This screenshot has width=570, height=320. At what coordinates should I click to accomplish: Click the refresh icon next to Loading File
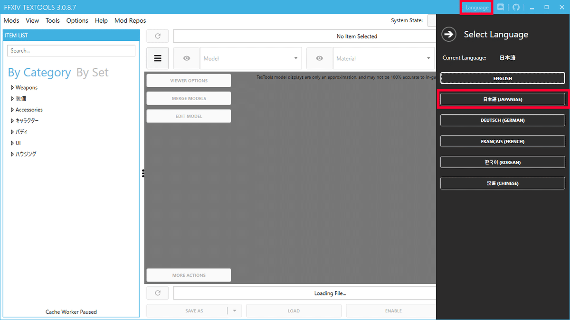(x=157, y=293)
